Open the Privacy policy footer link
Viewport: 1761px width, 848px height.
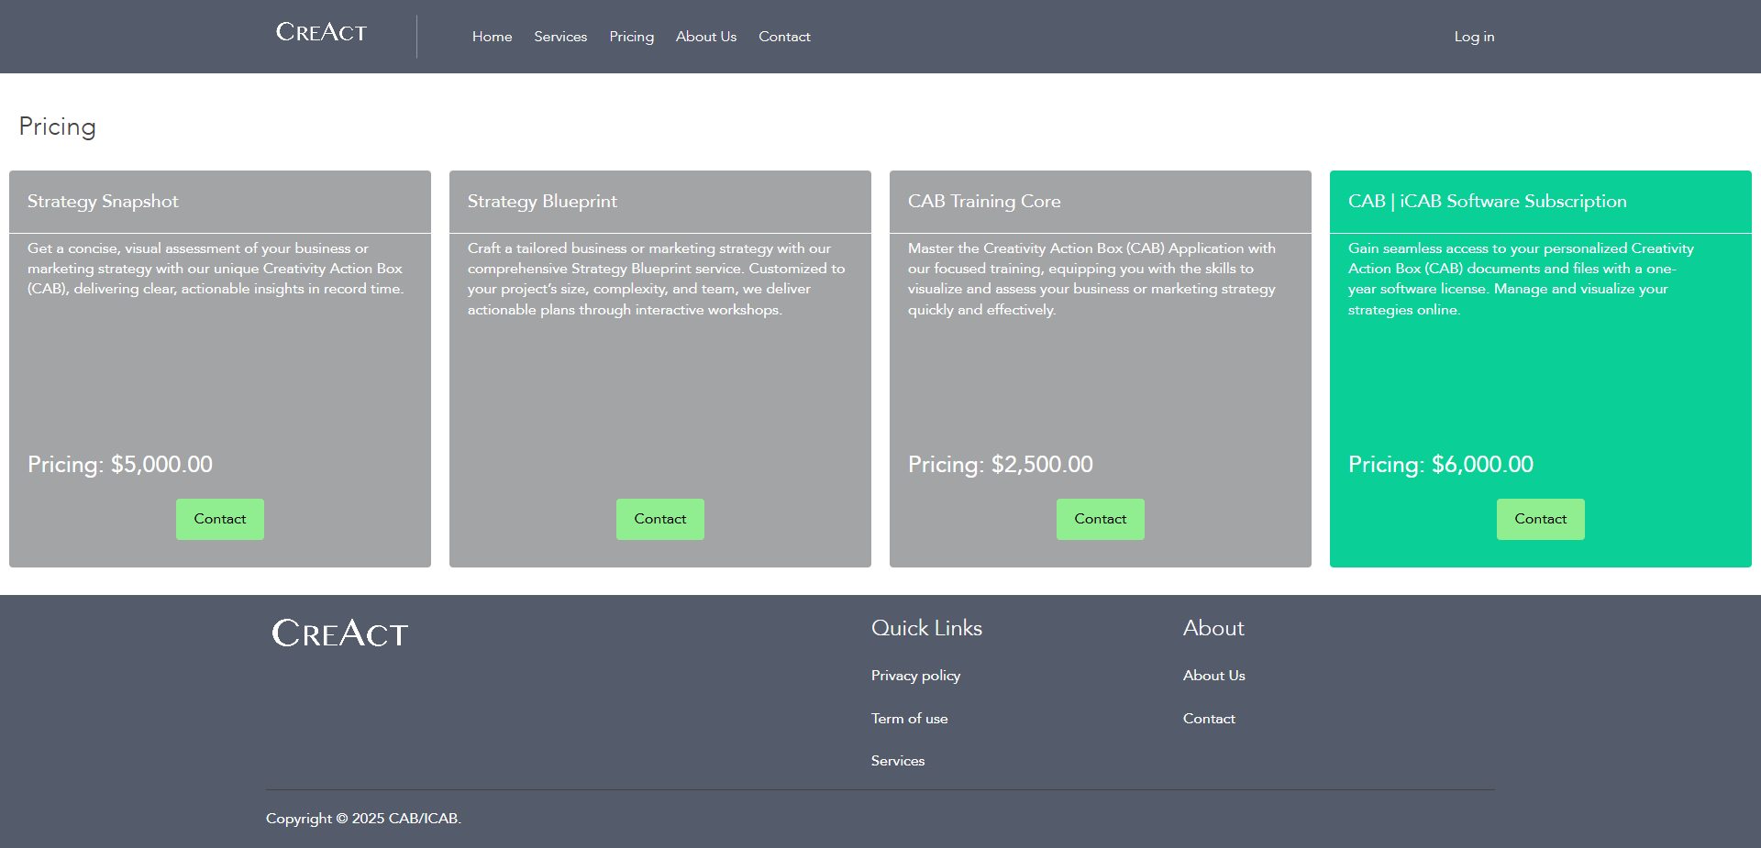[915, 676]
